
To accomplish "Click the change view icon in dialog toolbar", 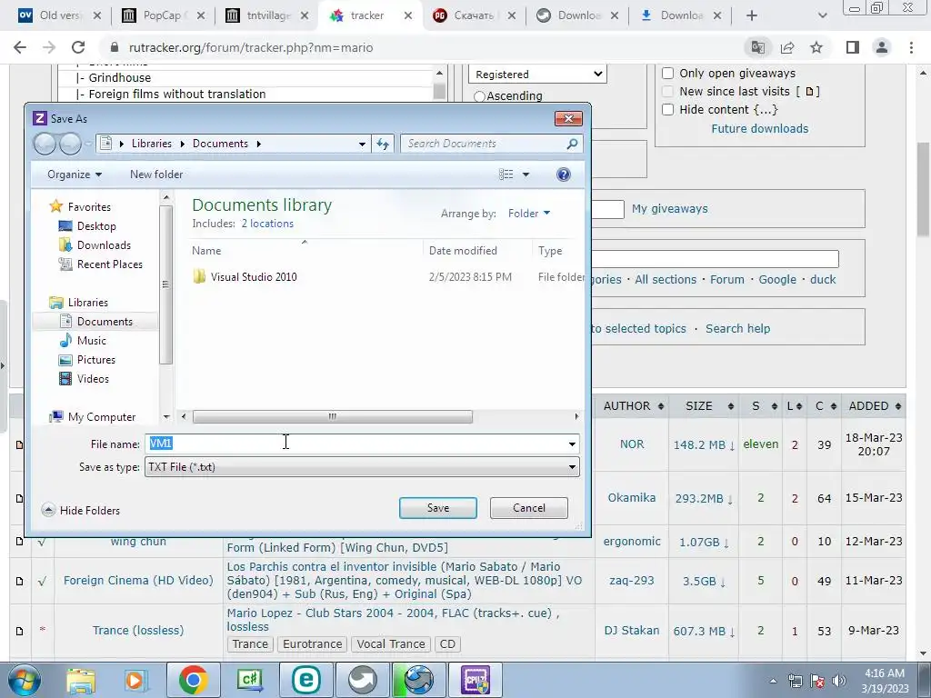I will 506,174.
